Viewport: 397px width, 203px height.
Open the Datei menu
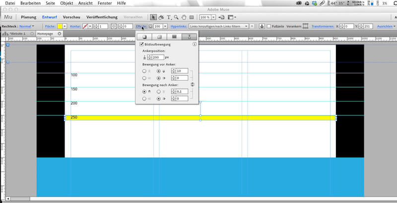pos(10,3)
